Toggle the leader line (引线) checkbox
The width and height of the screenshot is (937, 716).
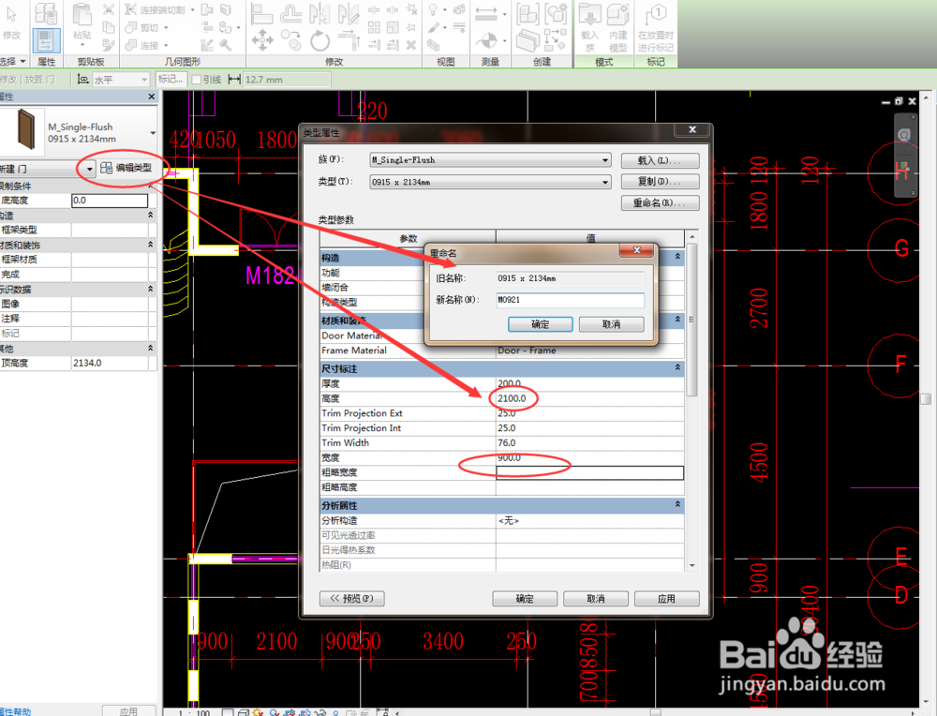point(196,80)
